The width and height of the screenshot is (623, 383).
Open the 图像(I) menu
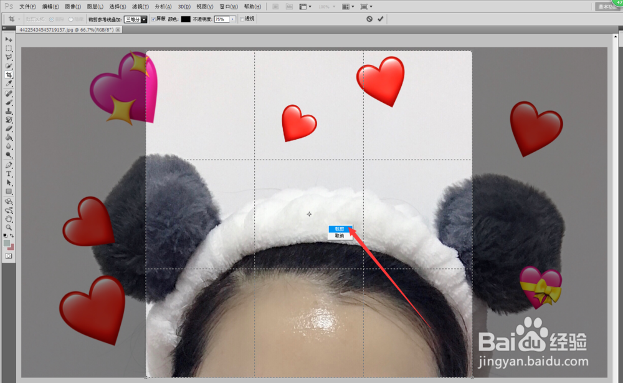[x=73, y=7]
